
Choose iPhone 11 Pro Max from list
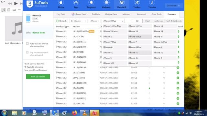click(114, 26)
